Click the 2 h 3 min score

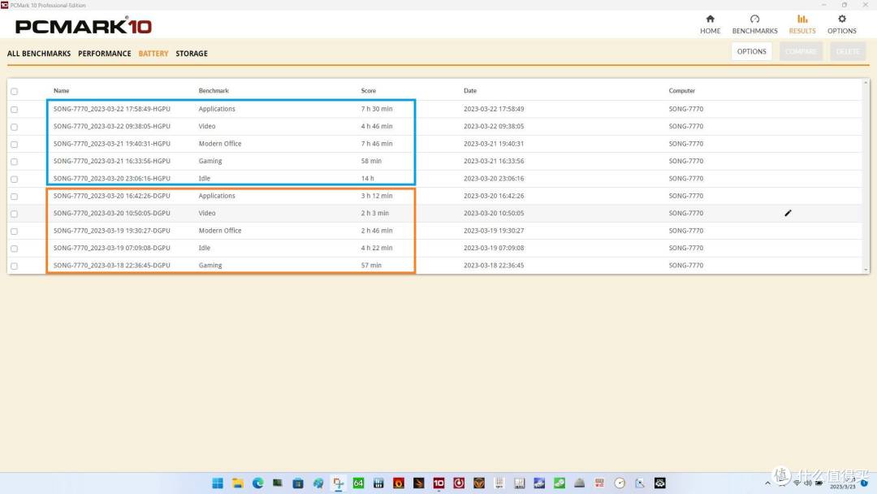click(374, 213)
